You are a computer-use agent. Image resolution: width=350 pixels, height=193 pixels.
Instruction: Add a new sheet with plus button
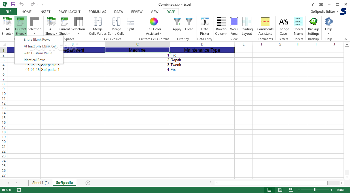[x=88, y=183]
